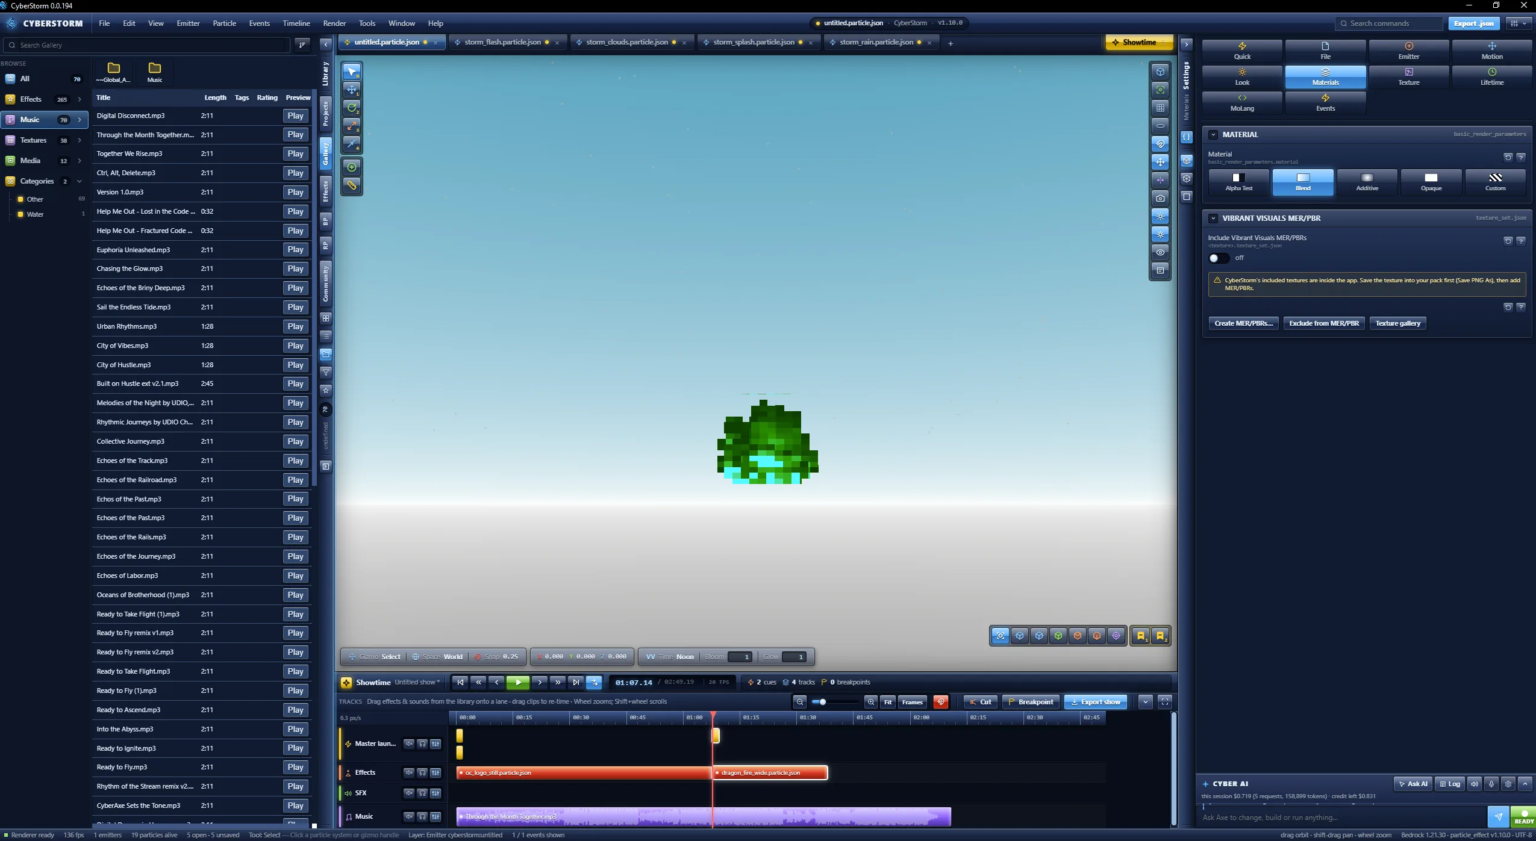Solo the Effects track with headphones icon
The height and width of the screenshot is (841, 1536).
[x=422, y=772]
